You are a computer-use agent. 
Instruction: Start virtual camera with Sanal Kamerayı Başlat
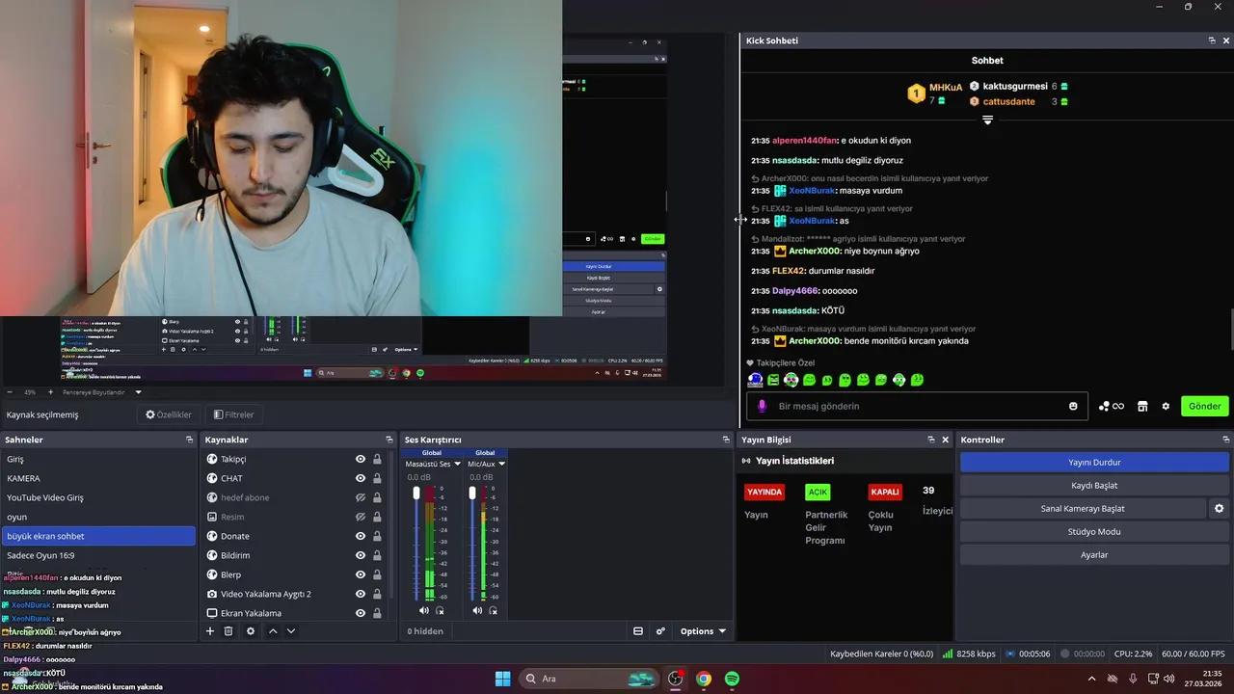(x=1083, y=508)
